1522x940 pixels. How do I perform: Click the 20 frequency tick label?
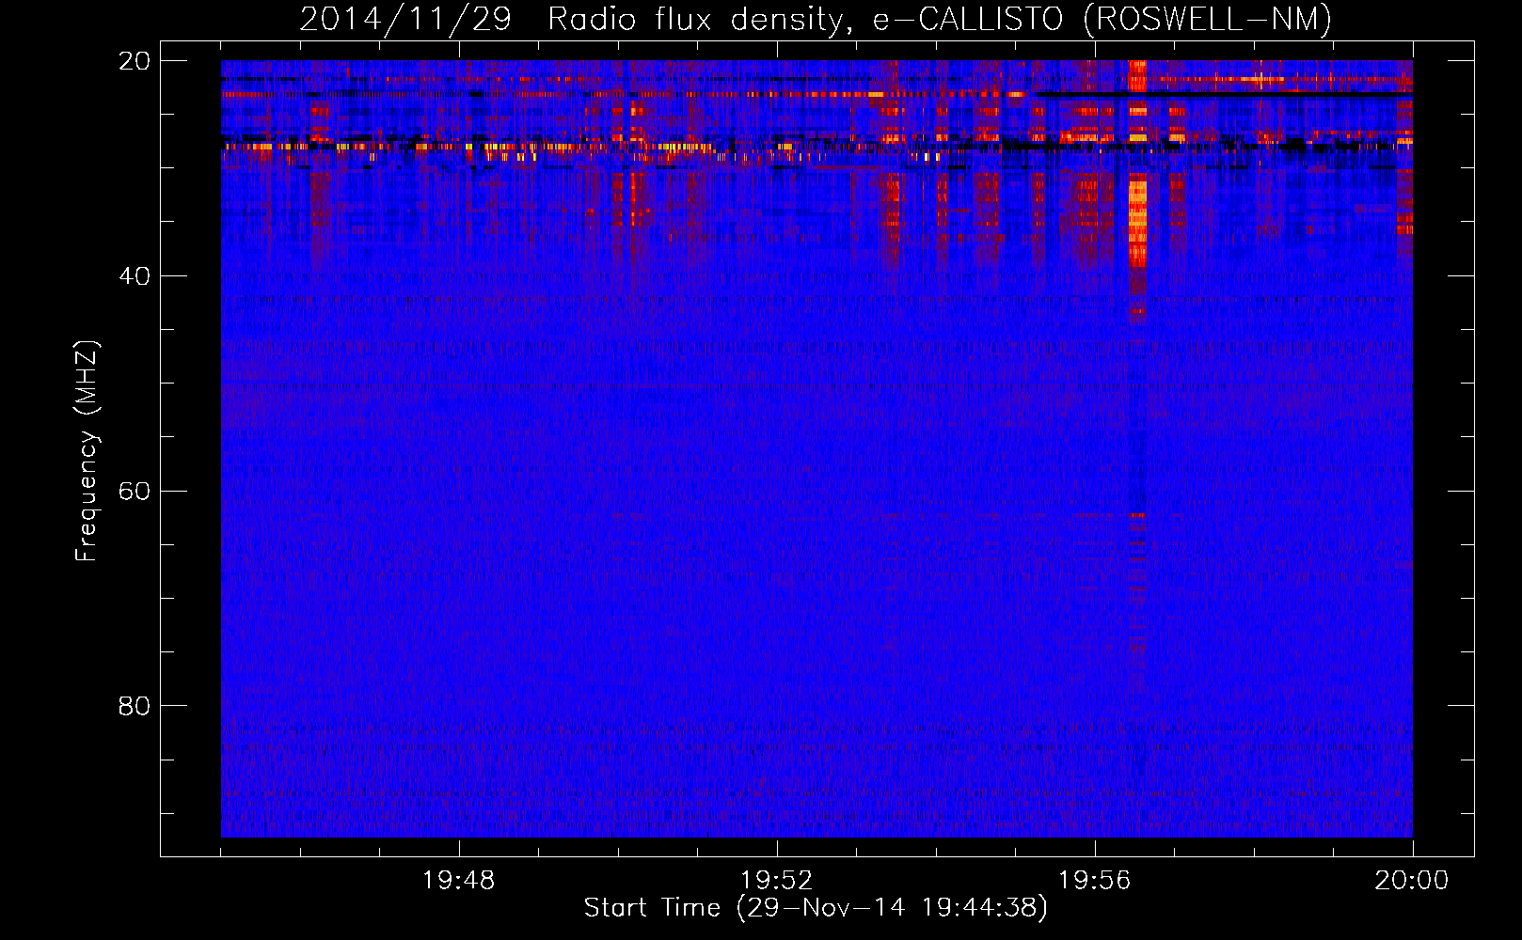(x=135, y=61)
